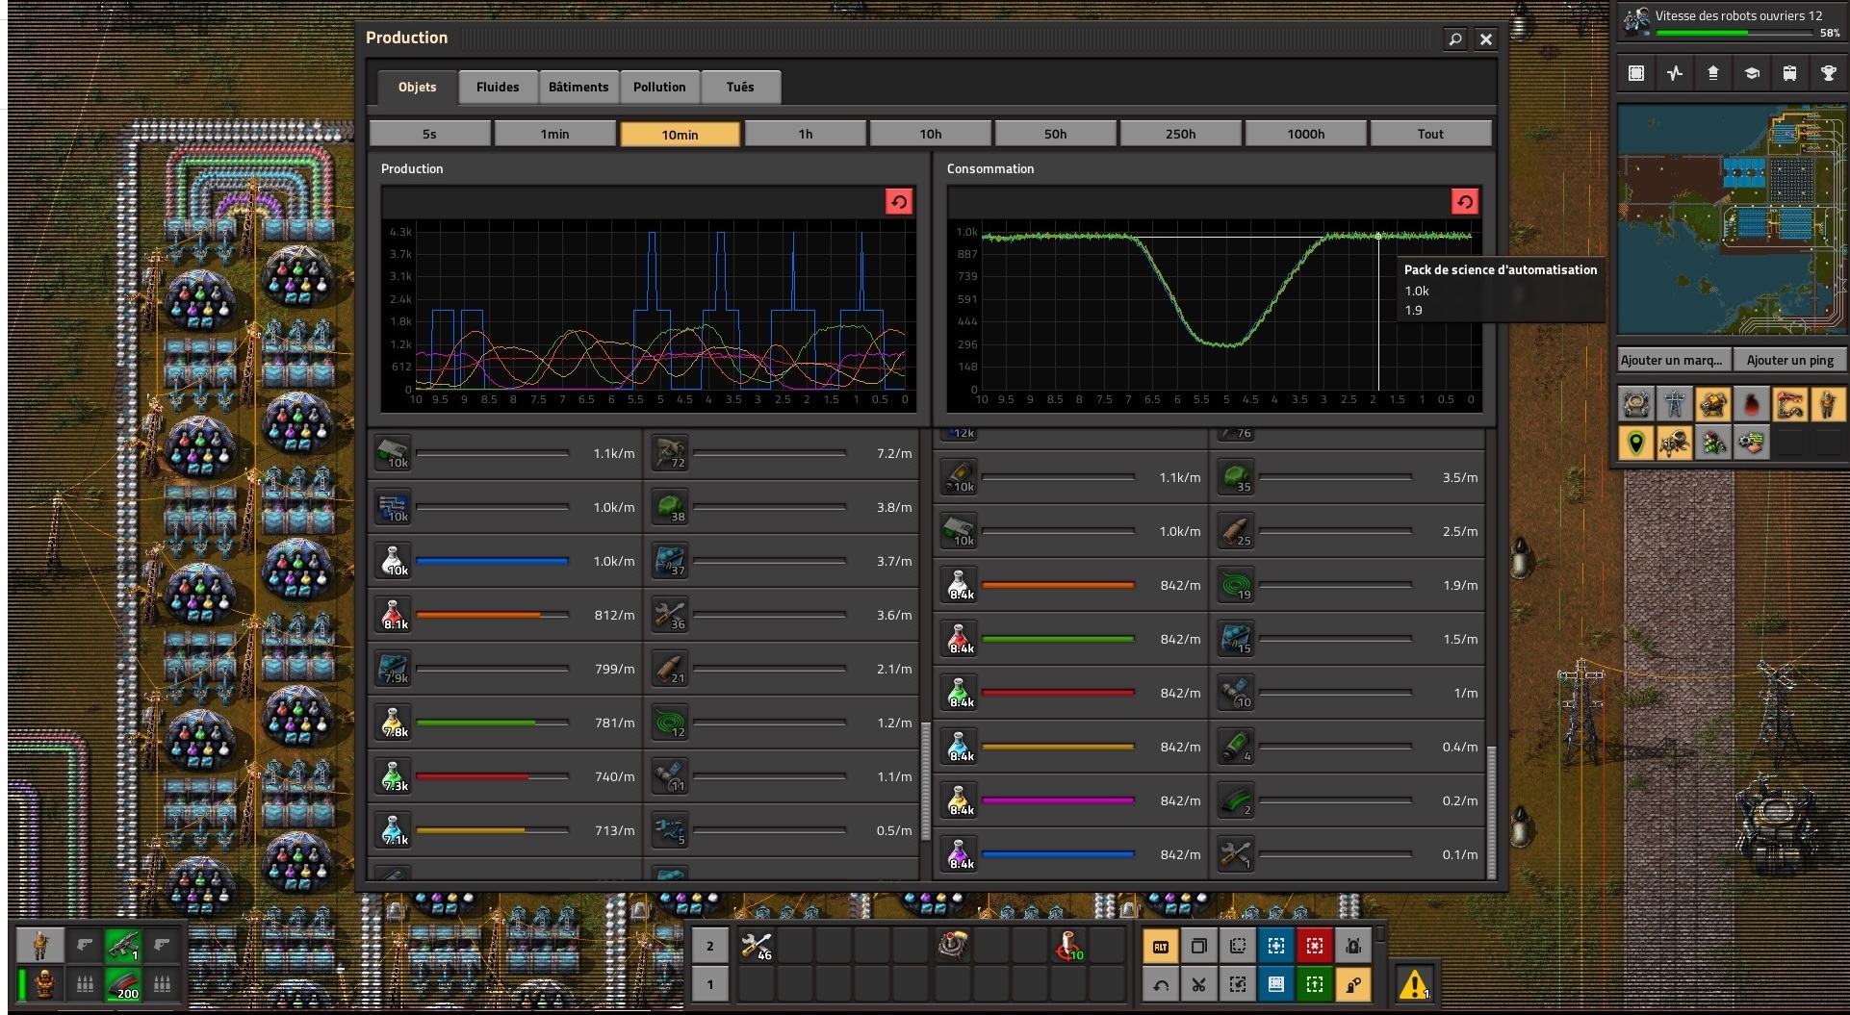Select the scissors cut tool

point(1198,984)
